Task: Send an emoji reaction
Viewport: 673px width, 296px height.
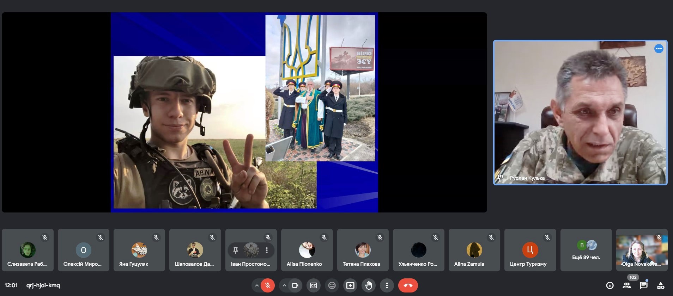Action: point(332,285)
